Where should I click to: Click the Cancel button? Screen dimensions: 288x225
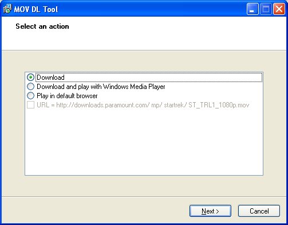point(259,211)
